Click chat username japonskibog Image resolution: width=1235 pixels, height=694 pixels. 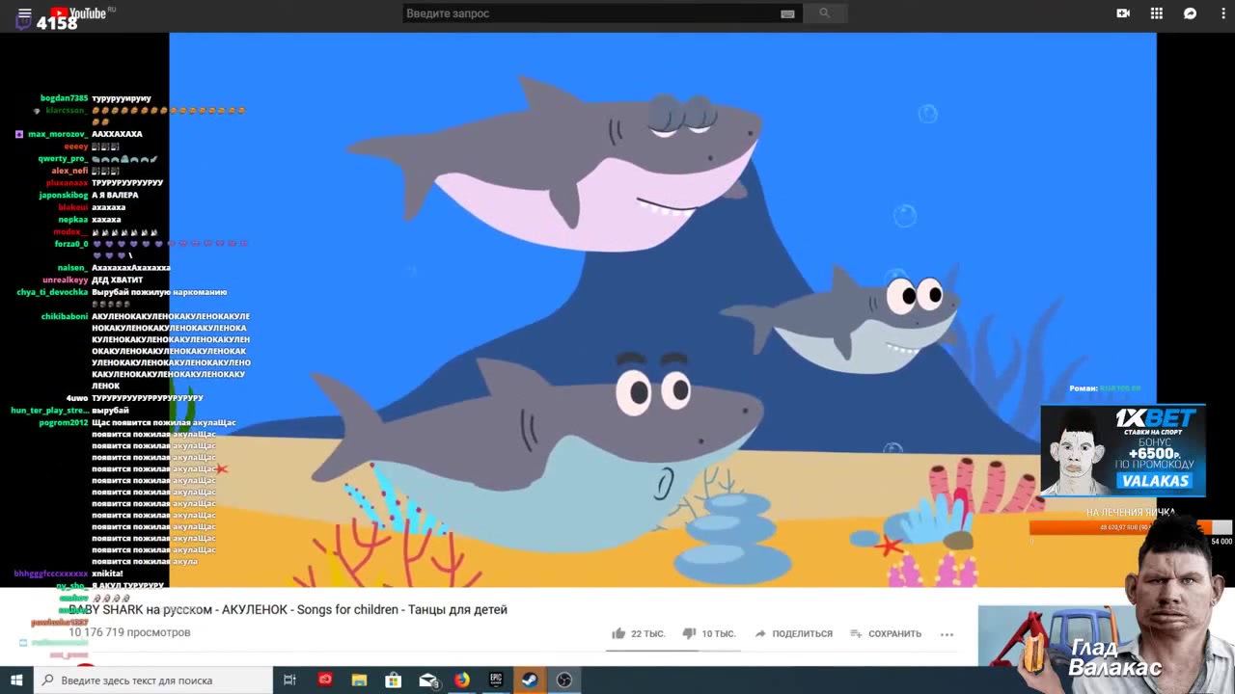63,195
